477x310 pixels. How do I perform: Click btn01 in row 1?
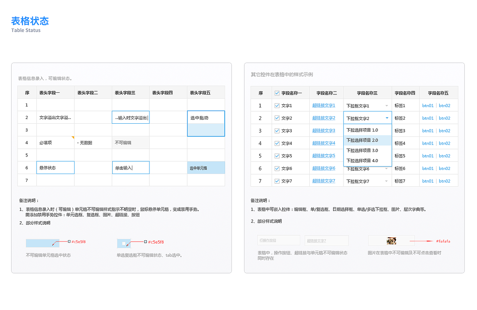pos(428,105)
